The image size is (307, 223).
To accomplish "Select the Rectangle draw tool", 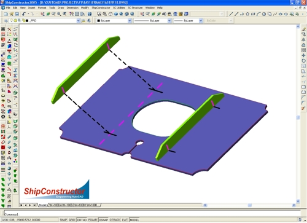I will [253, 14].
